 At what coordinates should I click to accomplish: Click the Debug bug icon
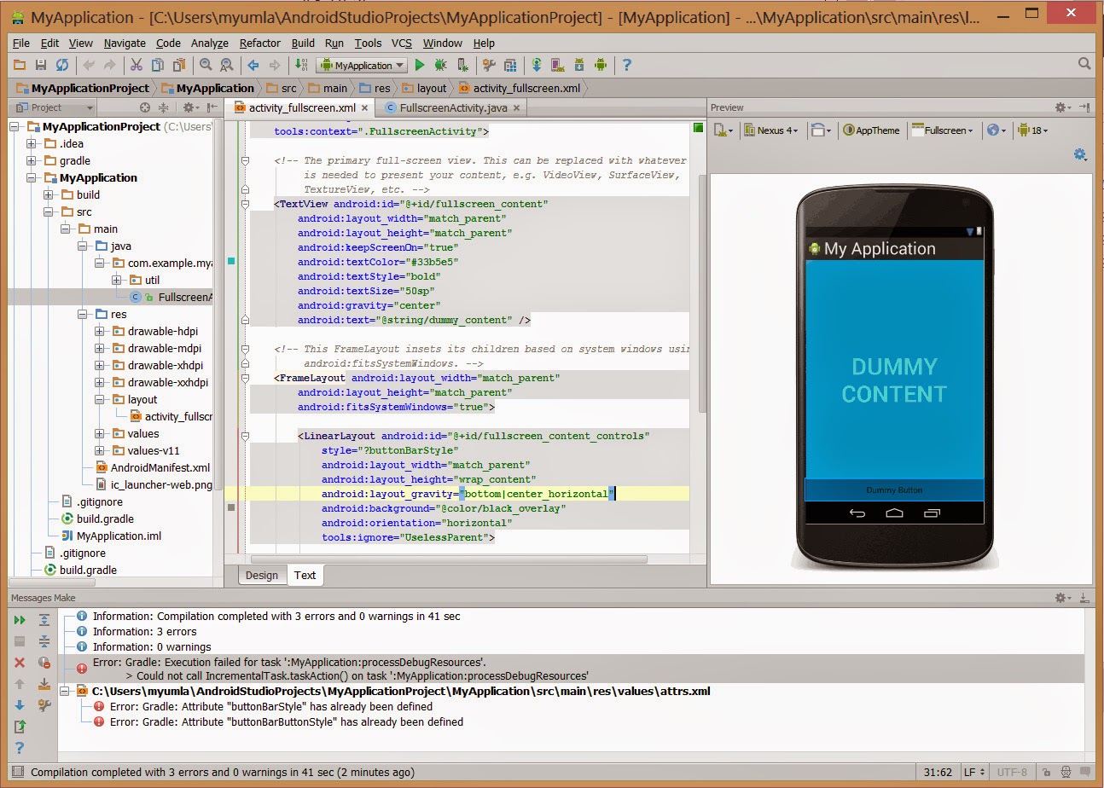440,65
